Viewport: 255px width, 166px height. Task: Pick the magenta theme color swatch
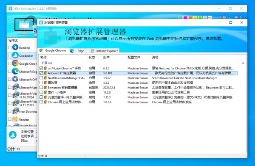185,17
